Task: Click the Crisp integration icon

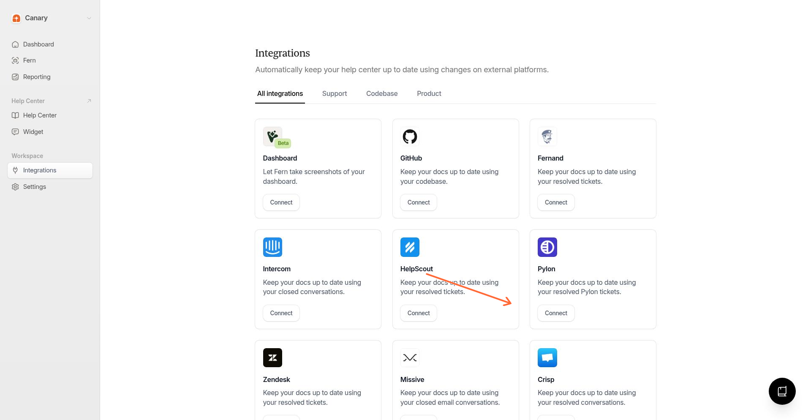Action: (547, 357)
